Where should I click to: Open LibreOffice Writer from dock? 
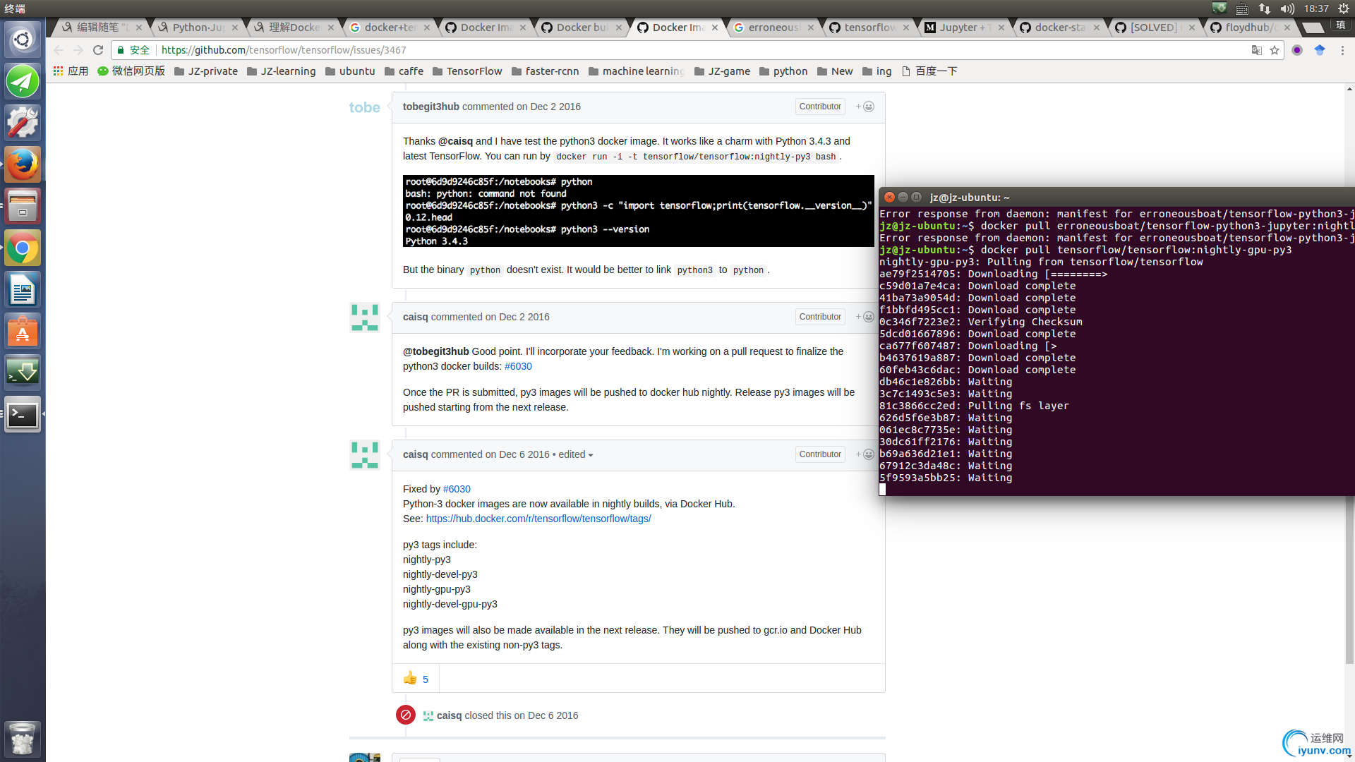(x=23, y=289)
